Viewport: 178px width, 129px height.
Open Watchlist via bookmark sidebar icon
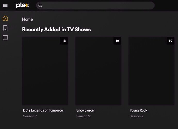[5, 28]
